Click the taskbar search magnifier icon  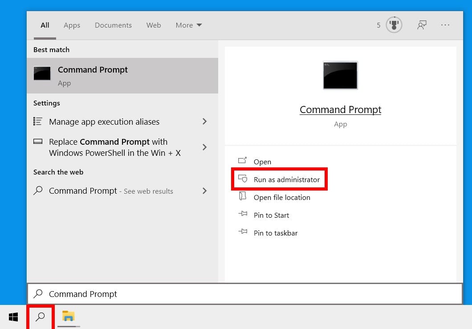41,317
